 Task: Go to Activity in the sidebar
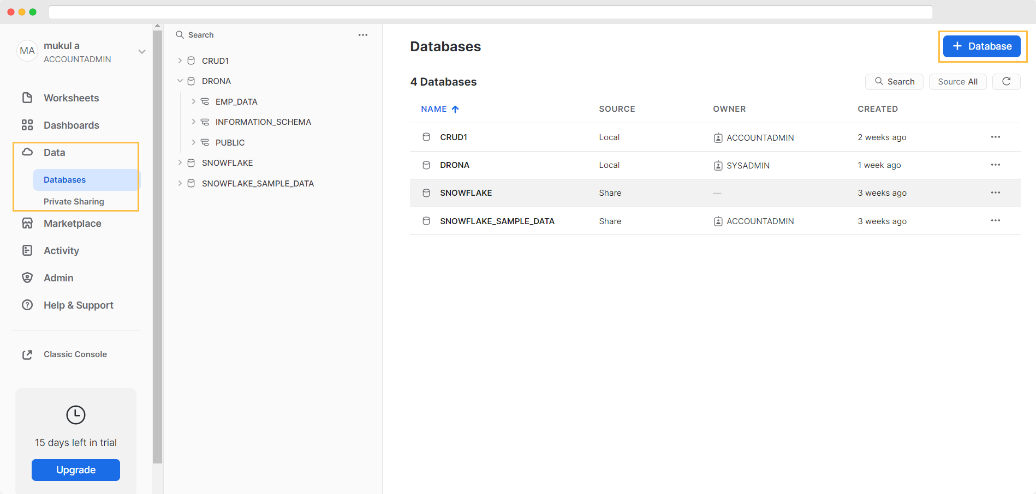point(61,251)
